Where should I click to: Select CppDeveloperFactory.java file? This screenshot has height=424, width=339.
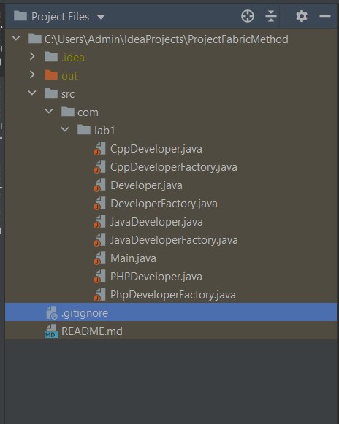[x=174, y=167]
